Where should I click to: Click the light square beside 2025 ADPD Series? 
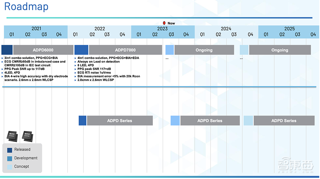tap(248, 121)
